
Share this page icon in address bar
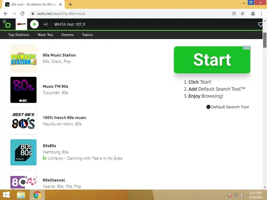pyautogui.click(x=234, y=14)
